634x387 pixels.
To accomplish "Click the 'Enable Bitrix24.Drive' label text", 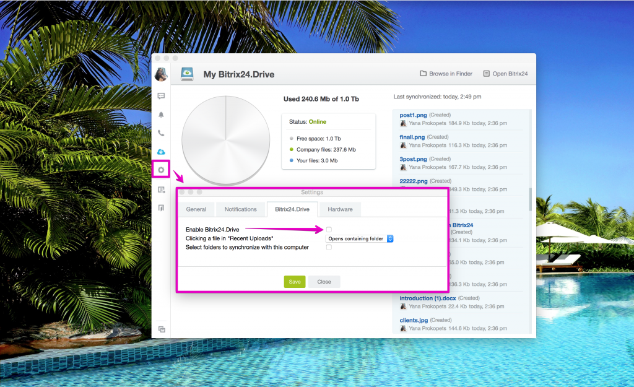I will (x=212, y=230).
